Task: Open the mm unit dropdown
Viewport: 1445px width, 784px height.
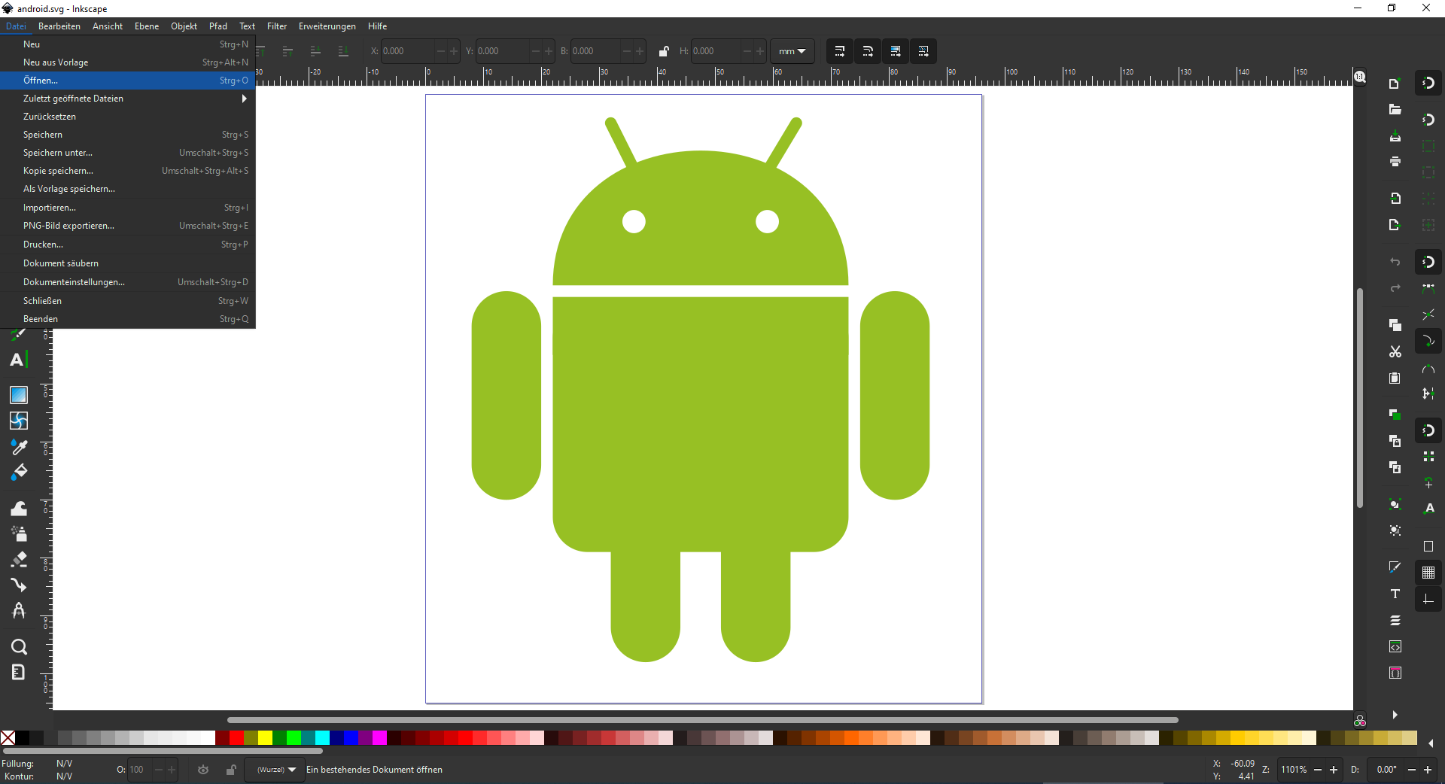Action: 792,50
